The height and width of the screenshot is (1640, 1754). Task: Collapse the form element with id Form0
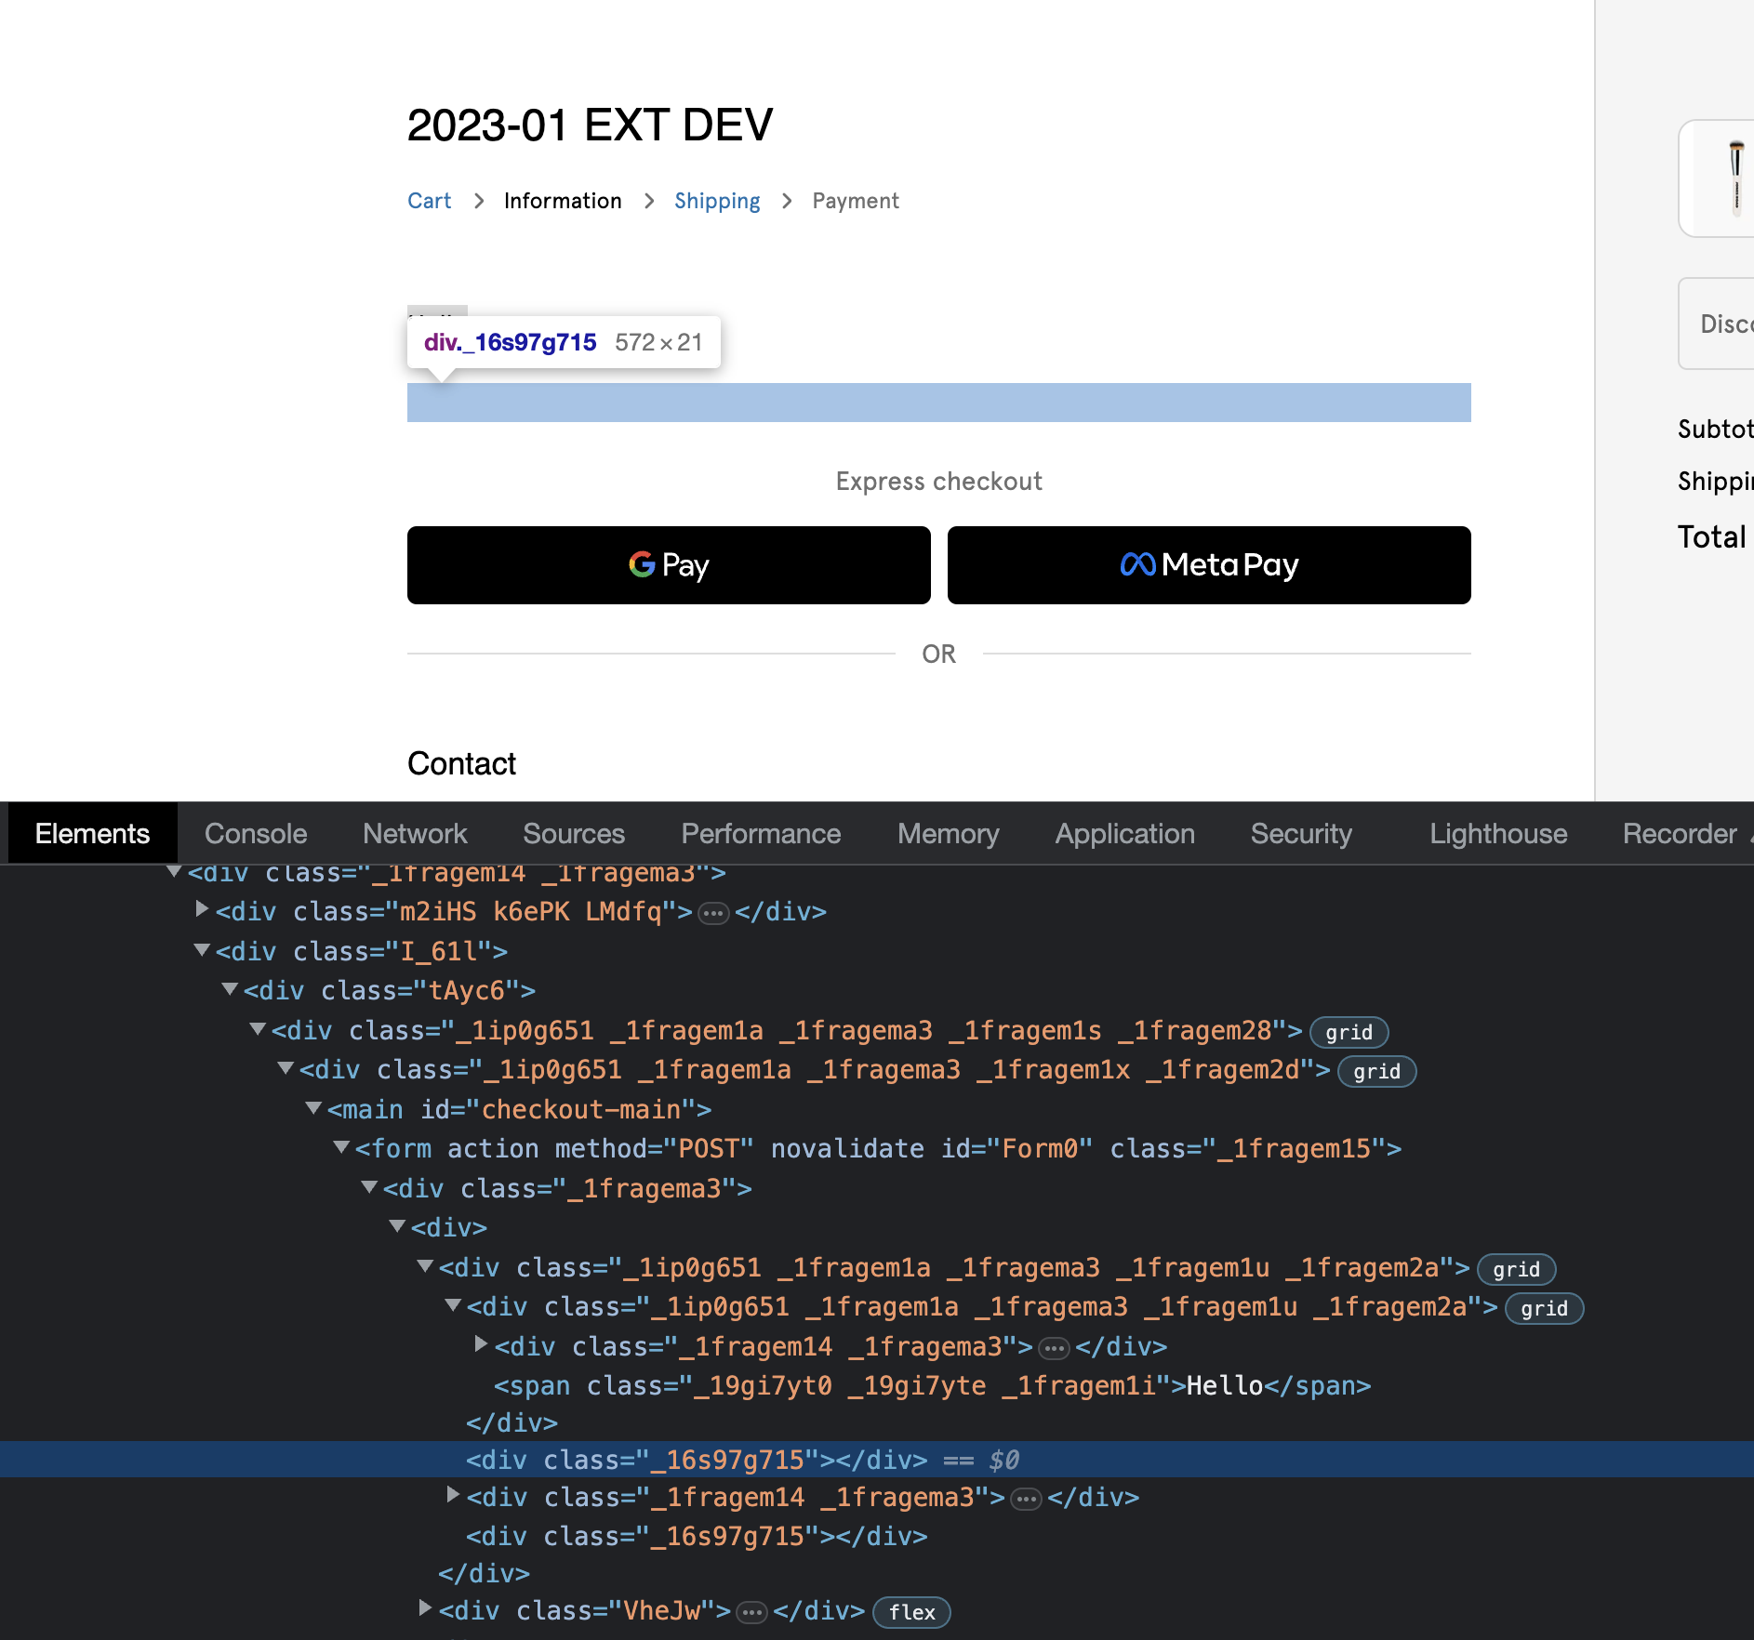coord(341,1147)
